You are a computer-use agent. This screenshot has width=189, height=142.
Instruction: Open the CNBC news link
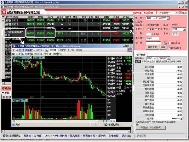[47, 136]
